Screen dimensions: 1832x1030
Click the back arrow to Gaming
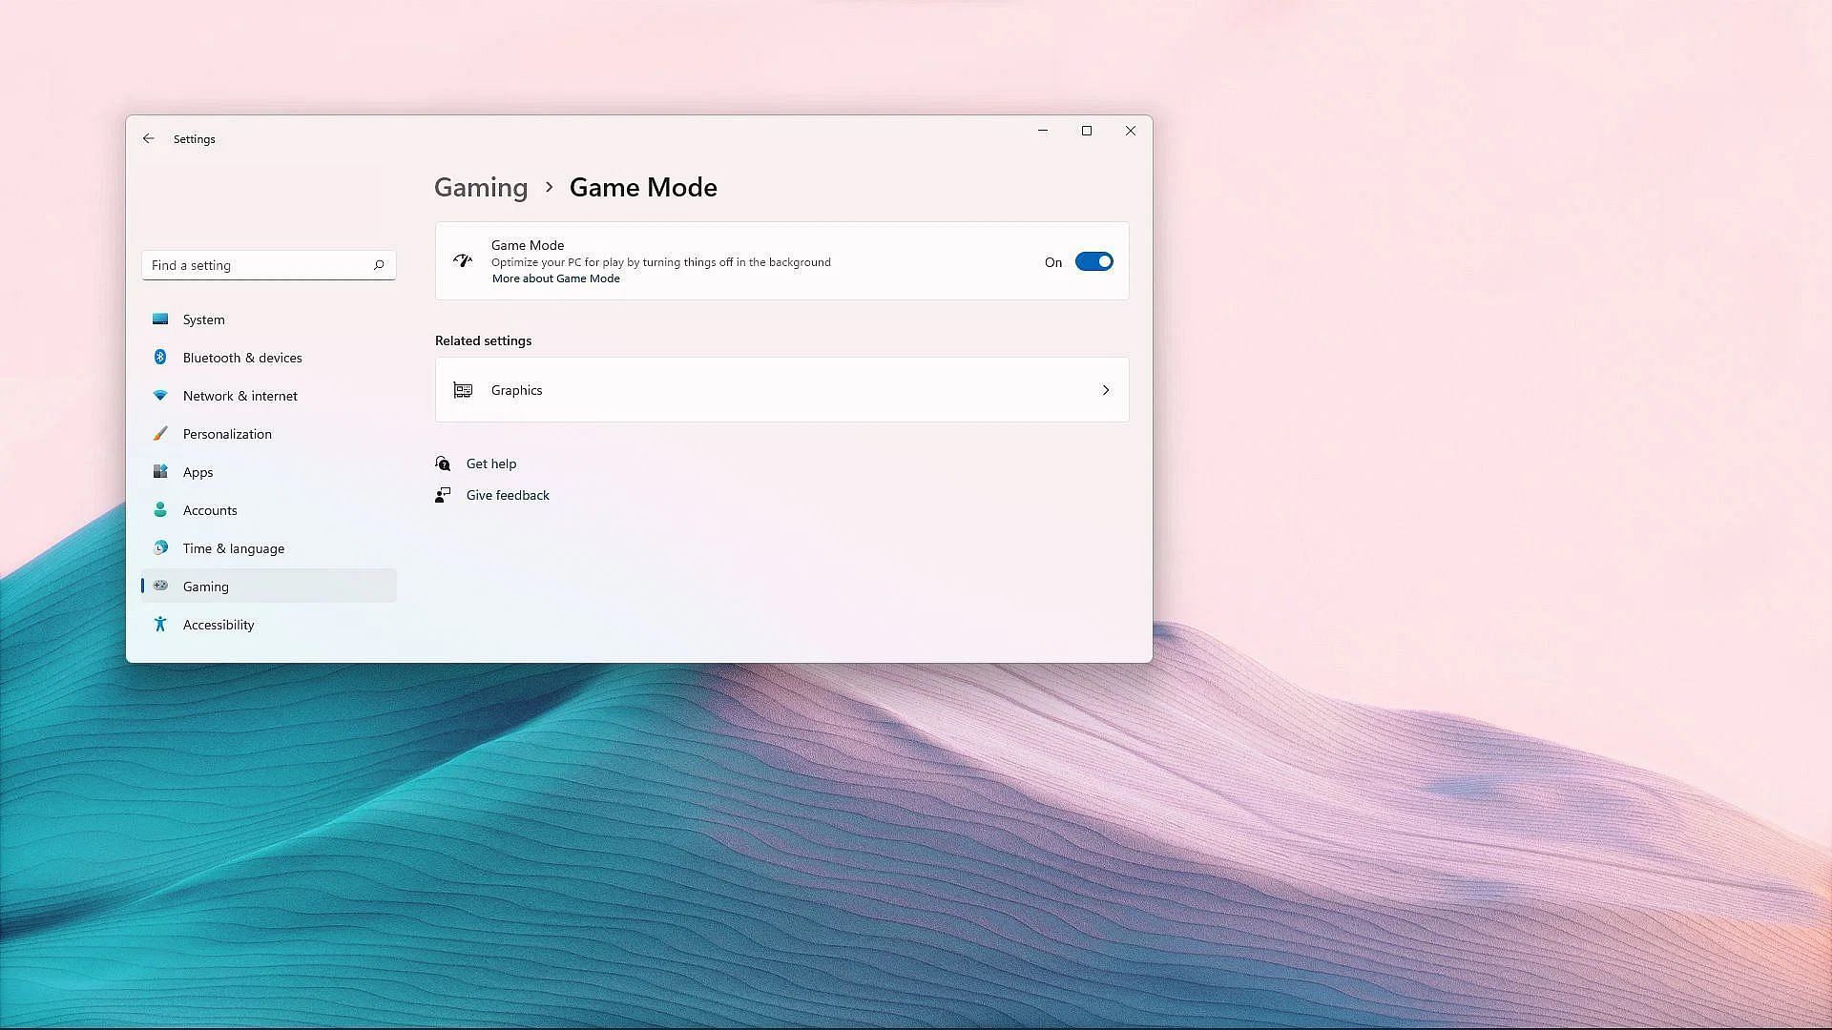tap(149, 138)
